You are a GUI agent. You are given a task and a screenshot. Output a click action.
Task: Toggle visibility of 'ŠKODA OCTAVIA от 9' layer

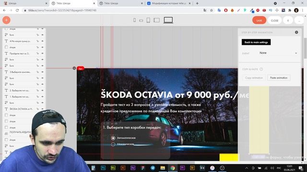(x=43, y=109)
